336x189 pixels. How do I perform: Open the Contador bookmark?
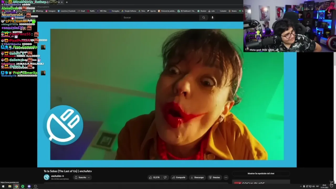pyautogui.click(x=222, y=11)
